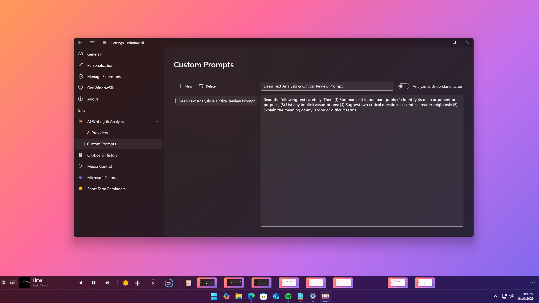Go back using the back arrow
This screenshot has height=303, width=539.
(80, 43)
